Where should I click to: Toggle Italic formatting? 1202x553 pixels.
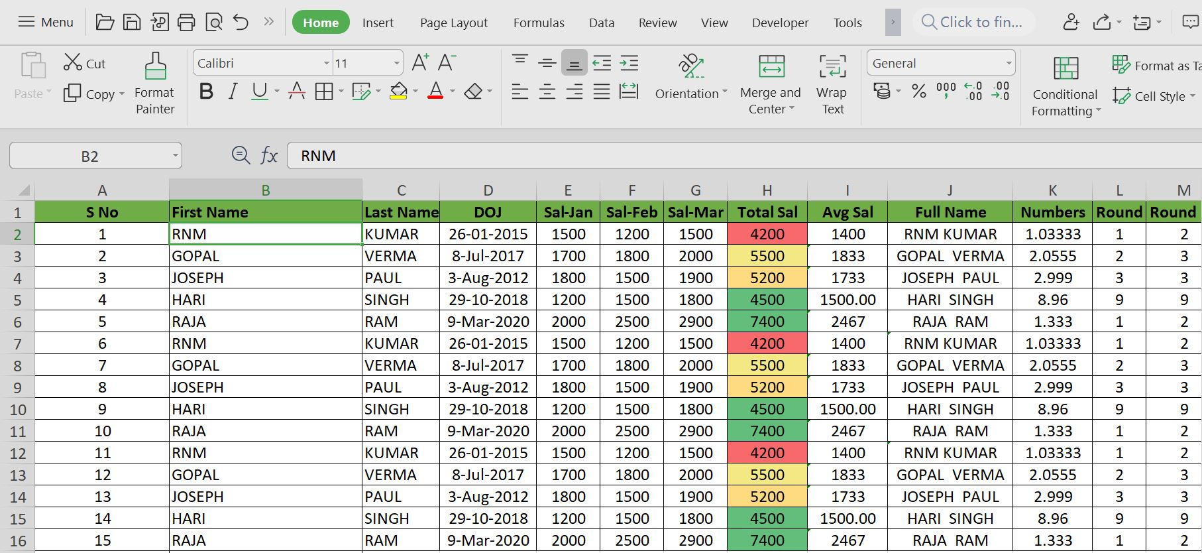point(233,92)
